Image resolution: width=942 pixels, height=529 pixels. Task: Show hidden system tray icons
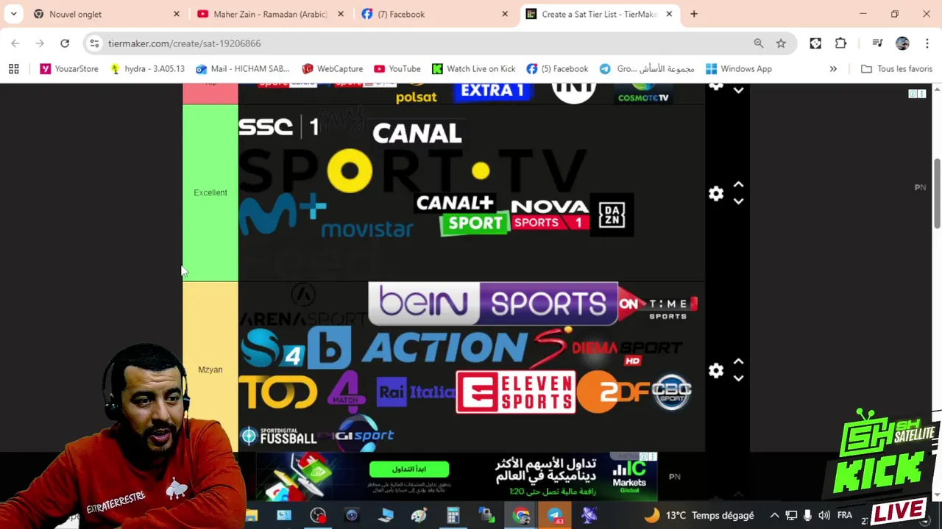774,516
